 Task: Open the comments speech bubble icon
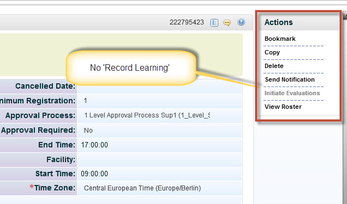point(227,22)
